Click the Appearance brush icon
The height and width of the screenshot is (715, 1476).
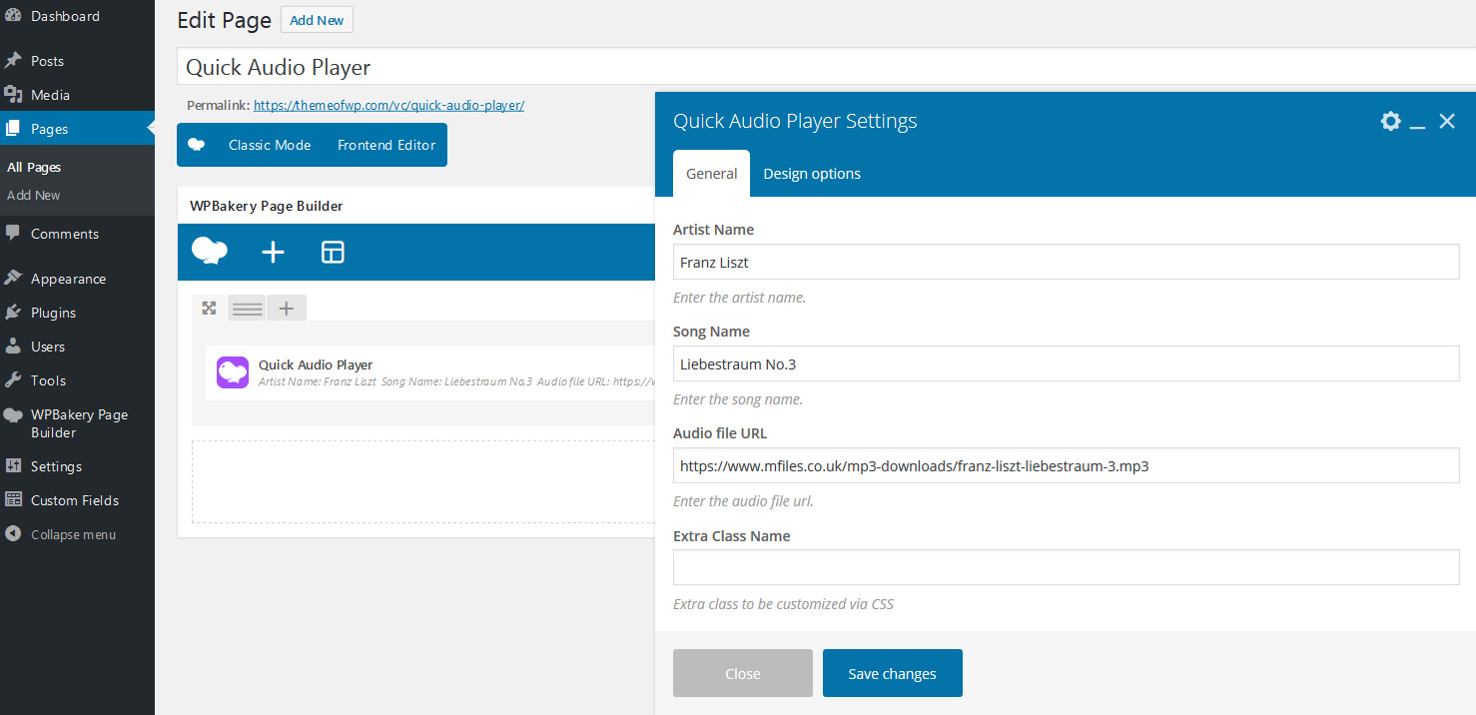pyautogui.click(x=13, y=279)
